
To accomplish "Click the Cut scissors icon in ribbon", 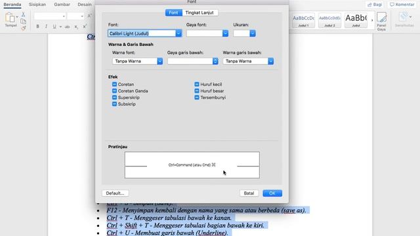I will pos(24,14).
